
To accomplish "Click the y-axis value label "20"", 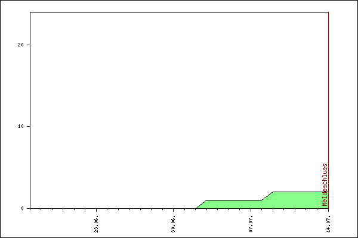I will point(20,45).
